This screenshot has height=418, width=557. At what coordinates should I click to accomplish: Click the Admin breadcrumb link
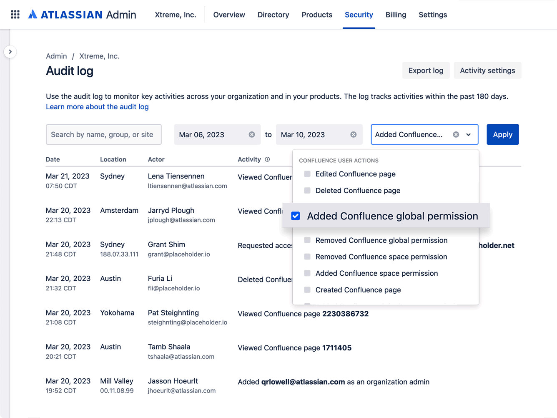56,55
